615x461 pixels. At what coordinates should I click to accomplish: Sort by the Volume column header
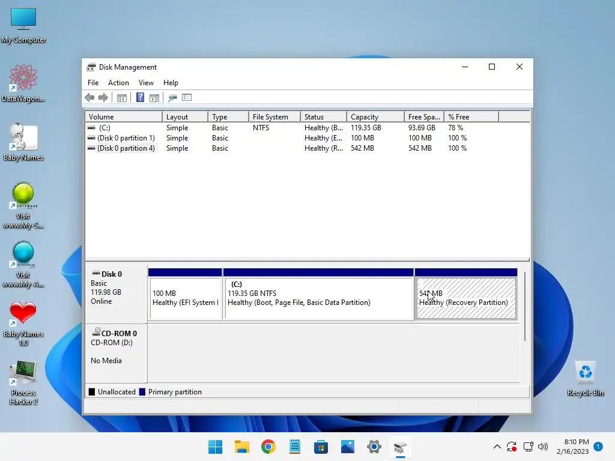point(124,117)
